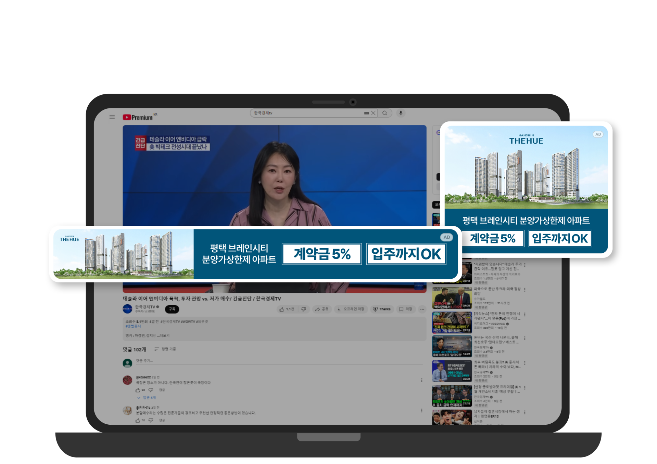
Task: Save the video with 저장
Action: coord(406,309)
